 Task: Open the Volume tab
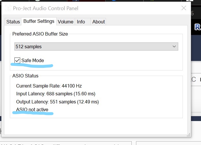[x=66, y=22]
